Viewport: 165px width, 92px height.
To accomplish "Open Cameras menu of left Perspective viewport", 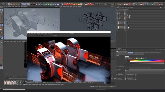I will tap(9, 6).
